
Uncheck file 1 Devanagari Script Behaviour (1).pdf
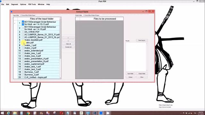(x=23, y=23)
